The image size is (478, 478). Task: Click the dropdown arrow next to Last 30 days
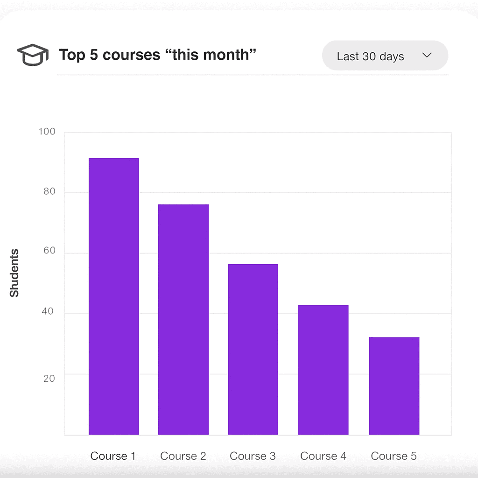pos(427,55)
